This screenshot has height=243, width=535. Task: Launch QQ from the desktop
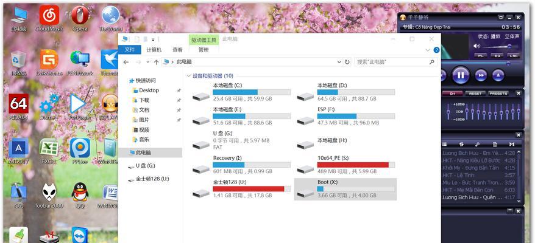(x=80, y=196)
